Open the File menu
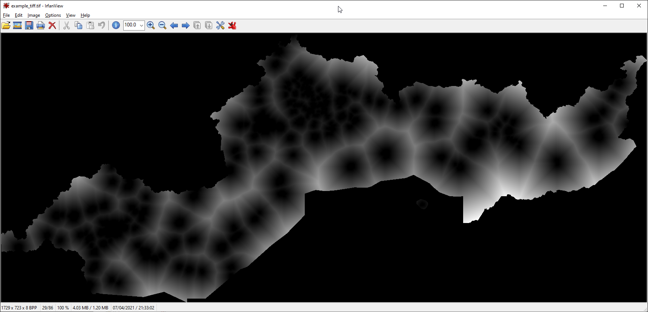Image resolution: width=648 pixels, height=312 pixels. 6,15
